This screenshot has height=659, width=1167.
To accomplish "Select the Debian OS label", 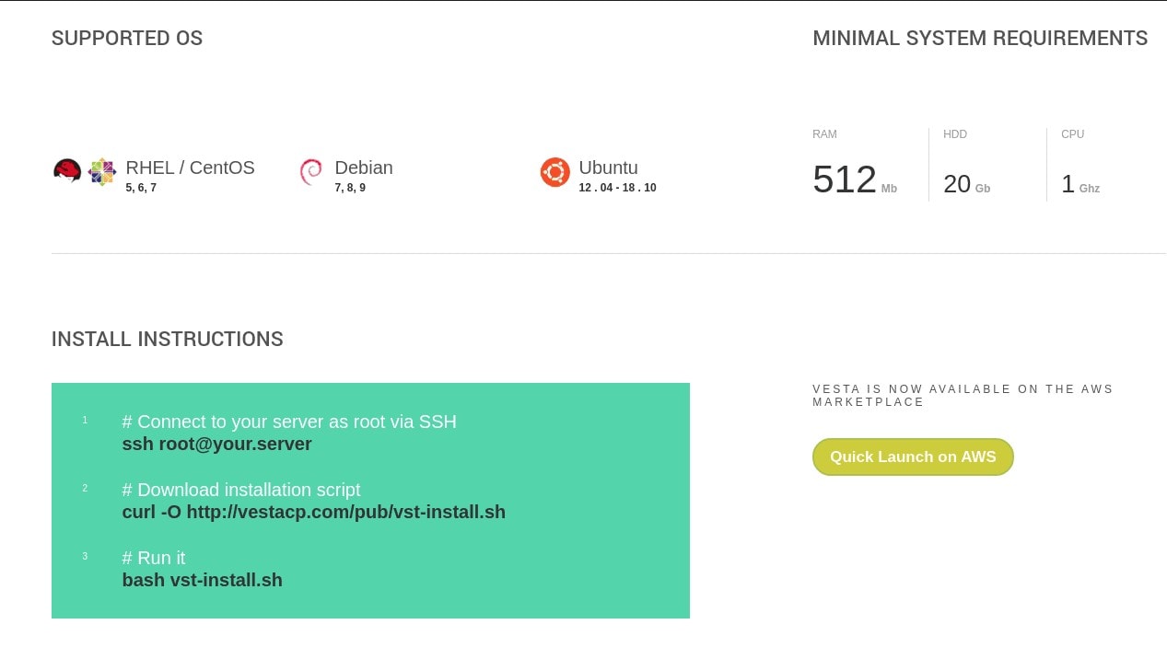I will (364, 168).
